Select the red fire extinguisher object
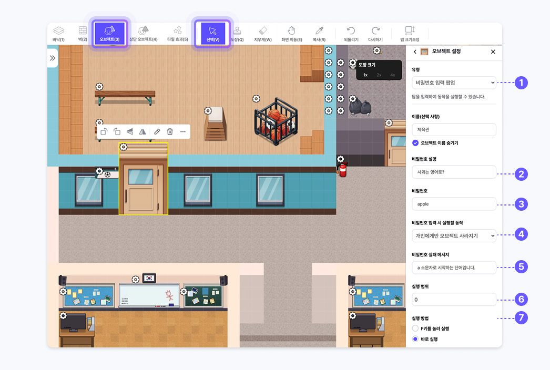 click(342, 170)
